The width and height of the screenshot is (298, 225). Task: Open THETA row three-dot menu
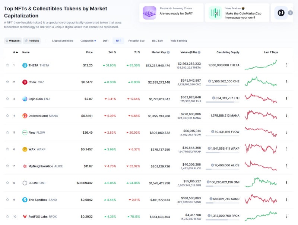tap(286, 65)
